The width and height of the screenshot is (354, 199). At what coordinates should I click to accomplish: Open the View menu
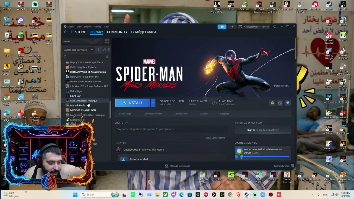(79, 27)
